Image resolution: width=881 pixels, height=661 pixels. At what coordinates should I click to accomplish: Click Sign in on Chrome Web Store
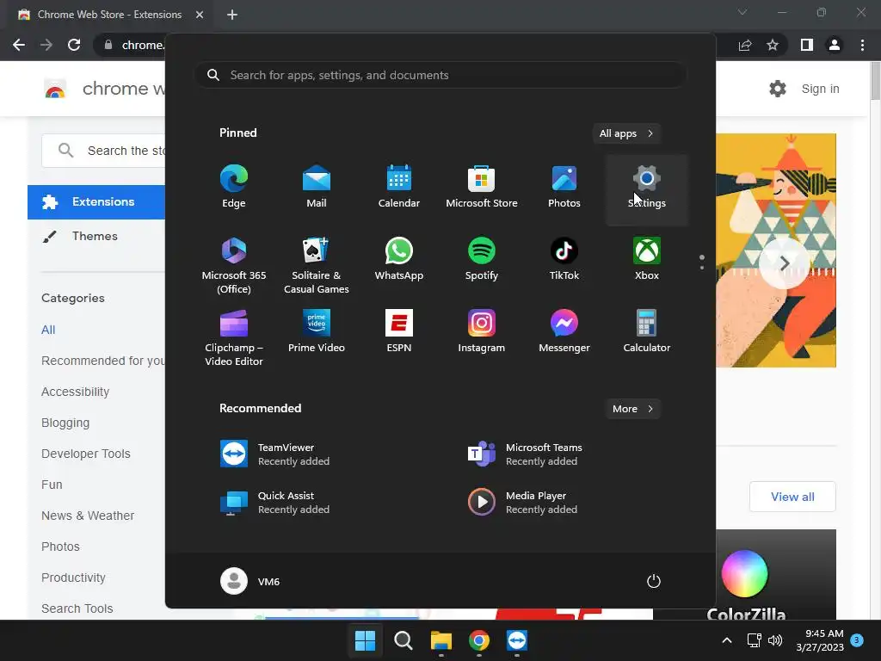point(820,89)
